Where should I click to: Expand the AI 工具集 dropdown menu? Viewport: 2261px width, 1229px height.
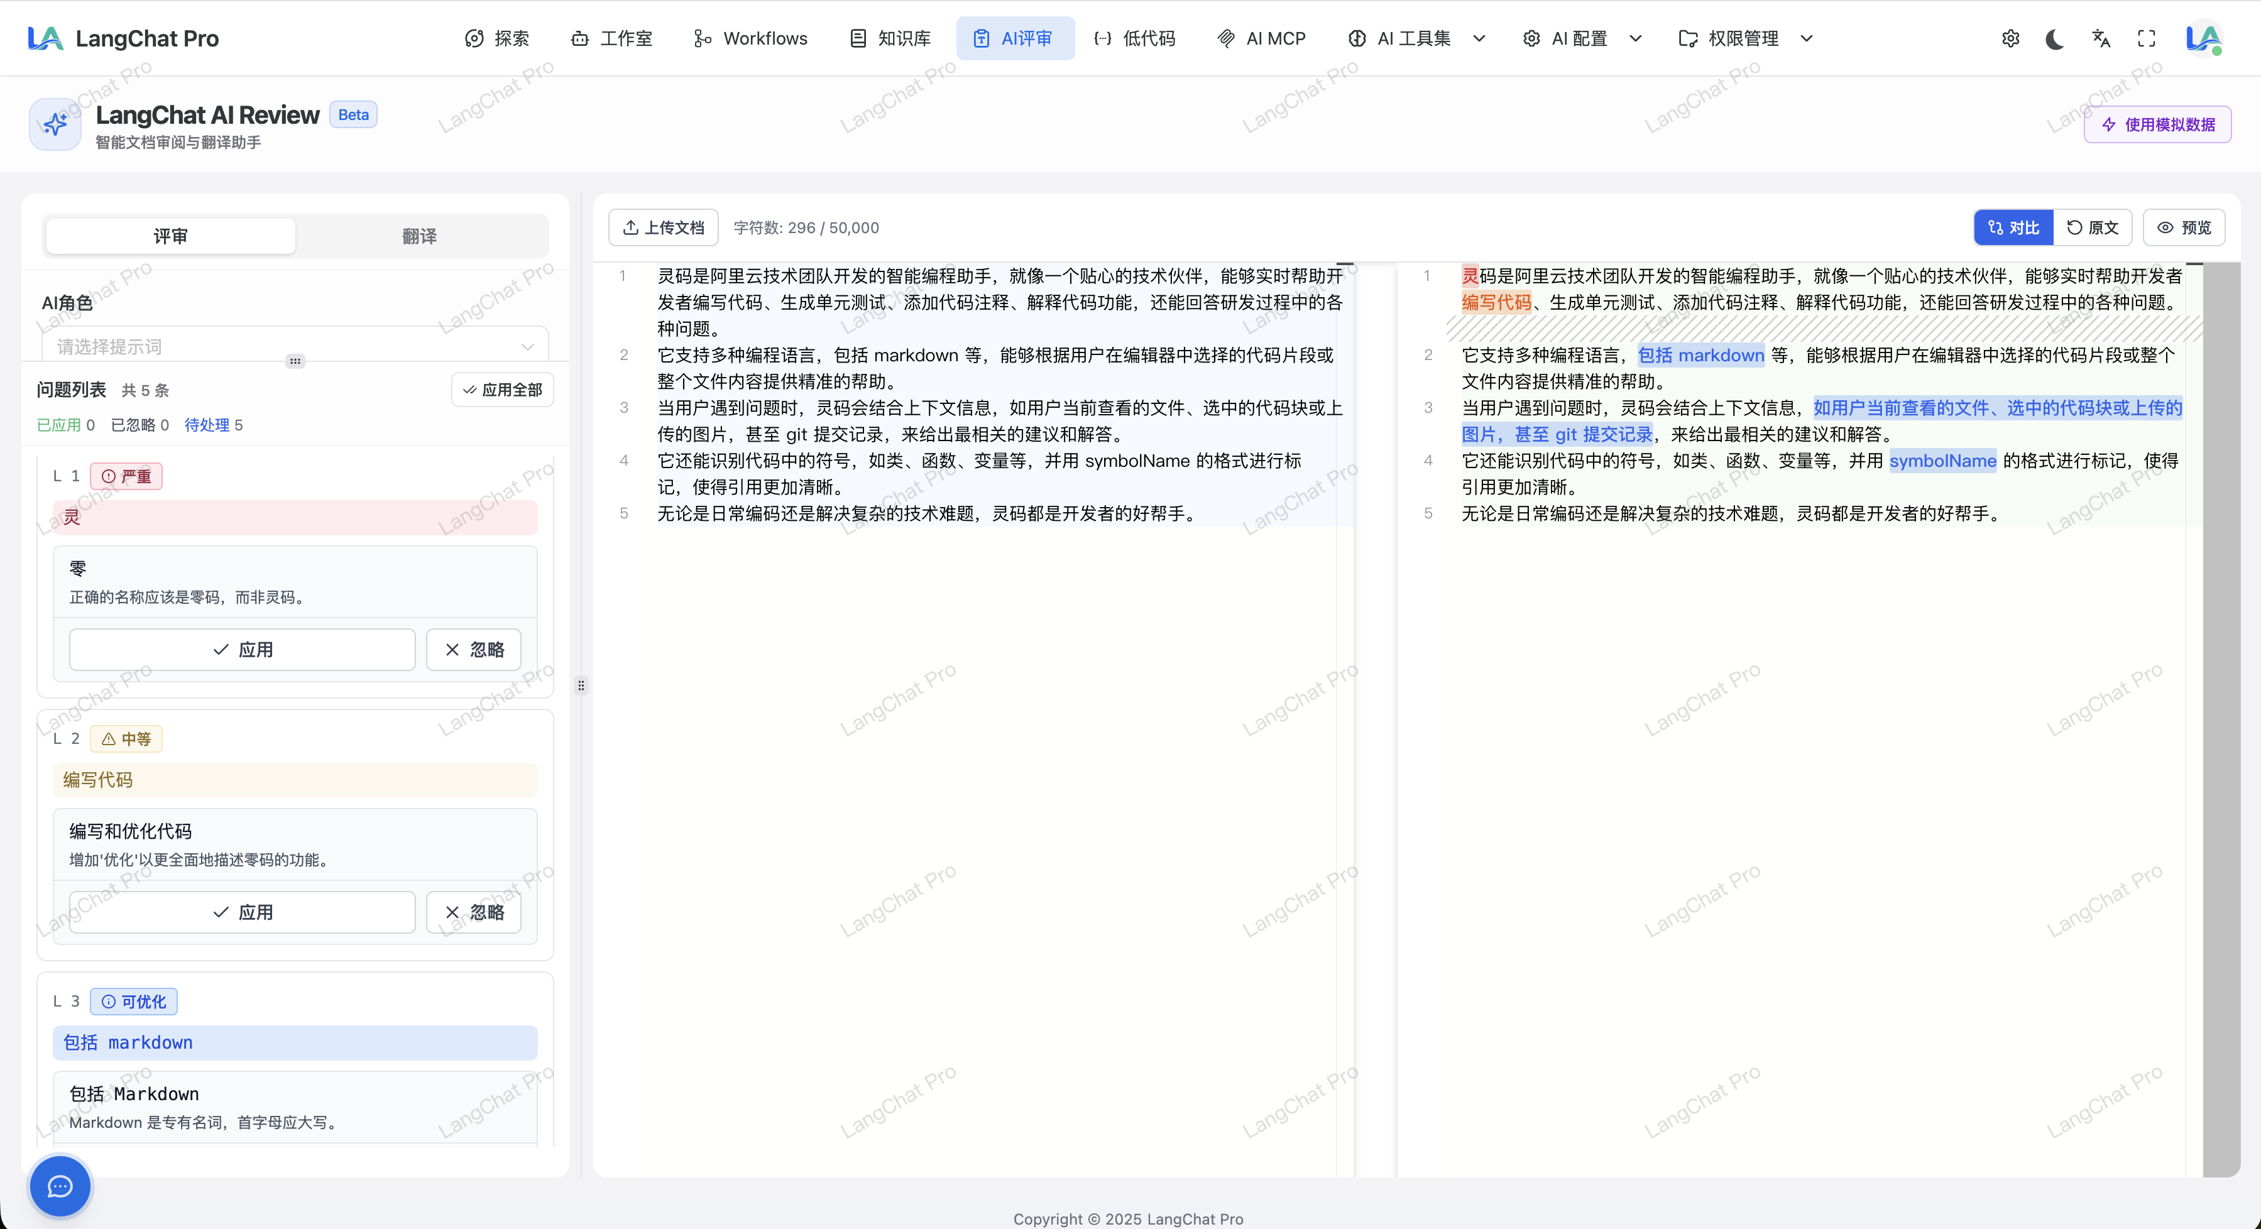(x=1416, y=38)
